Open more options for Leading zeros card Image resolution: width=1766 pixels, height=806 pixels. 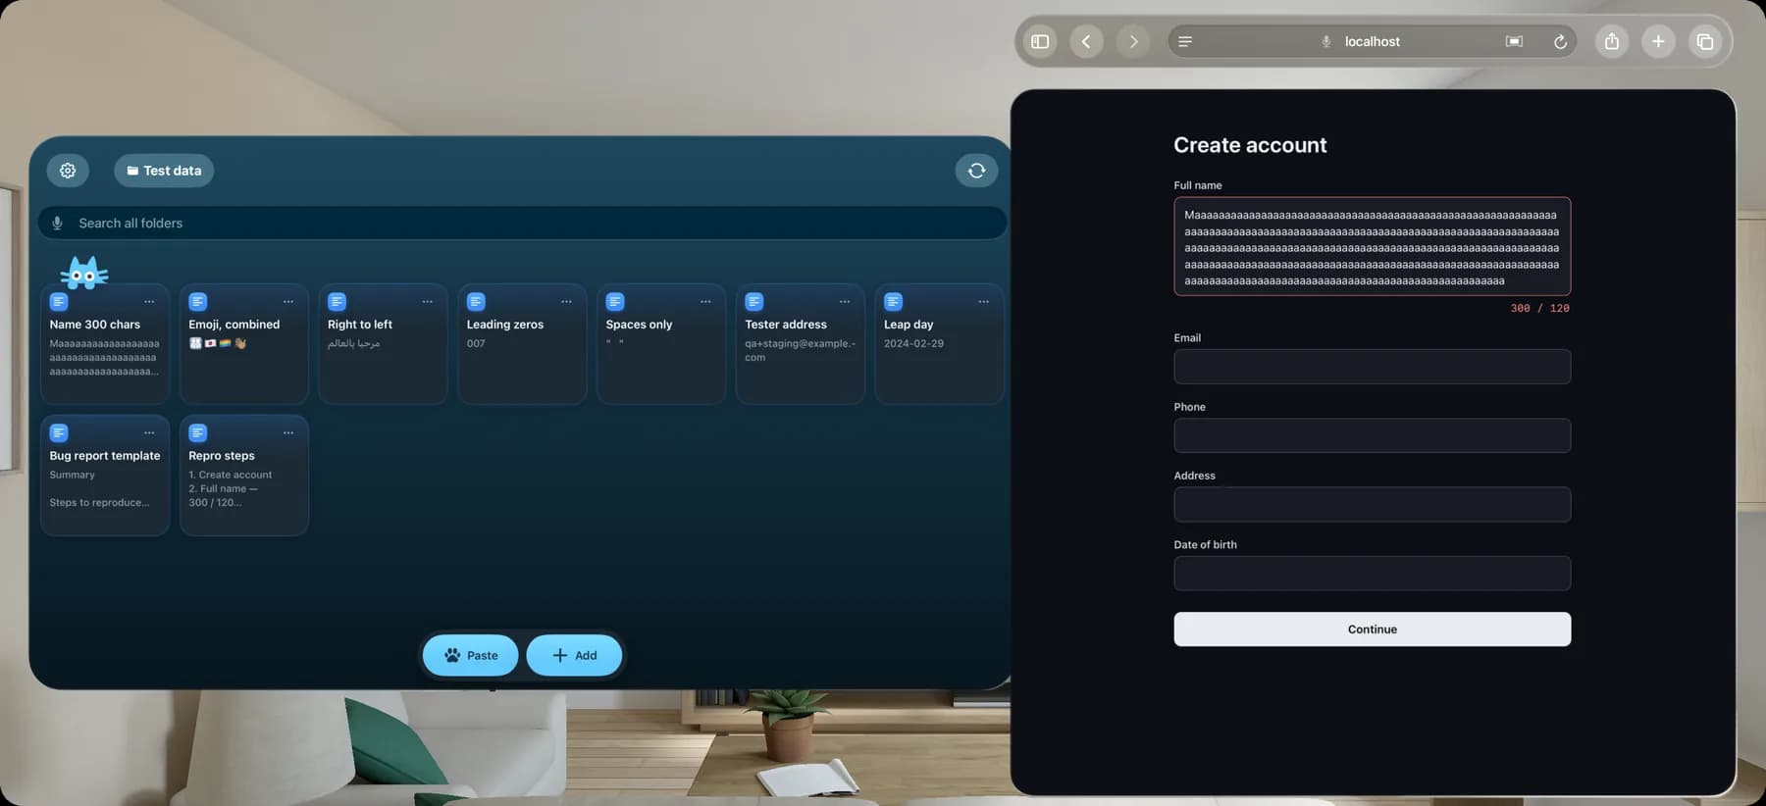click(566, 302)
